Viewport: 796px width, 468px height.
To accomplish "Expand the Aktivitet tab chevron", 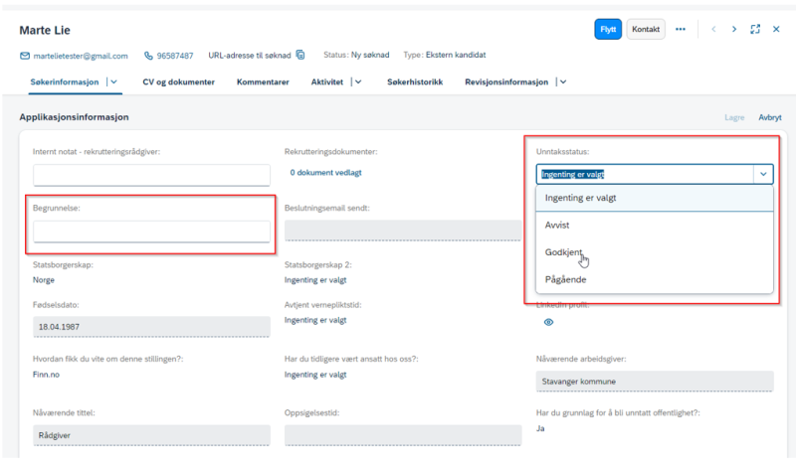I will coord(358,81).
